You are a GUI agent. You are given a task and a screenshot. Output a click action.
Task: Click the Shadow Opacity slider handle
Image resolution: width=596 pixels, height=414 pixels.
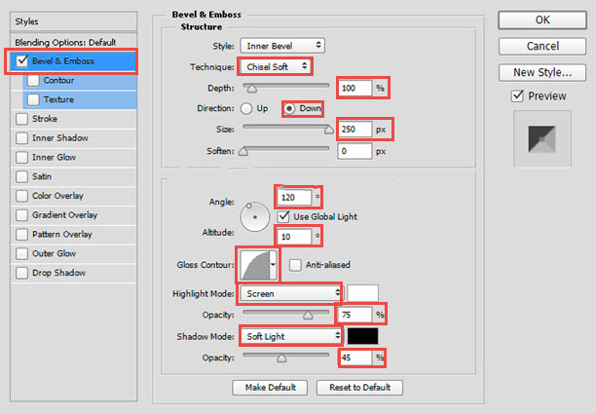tap(281, 358)
